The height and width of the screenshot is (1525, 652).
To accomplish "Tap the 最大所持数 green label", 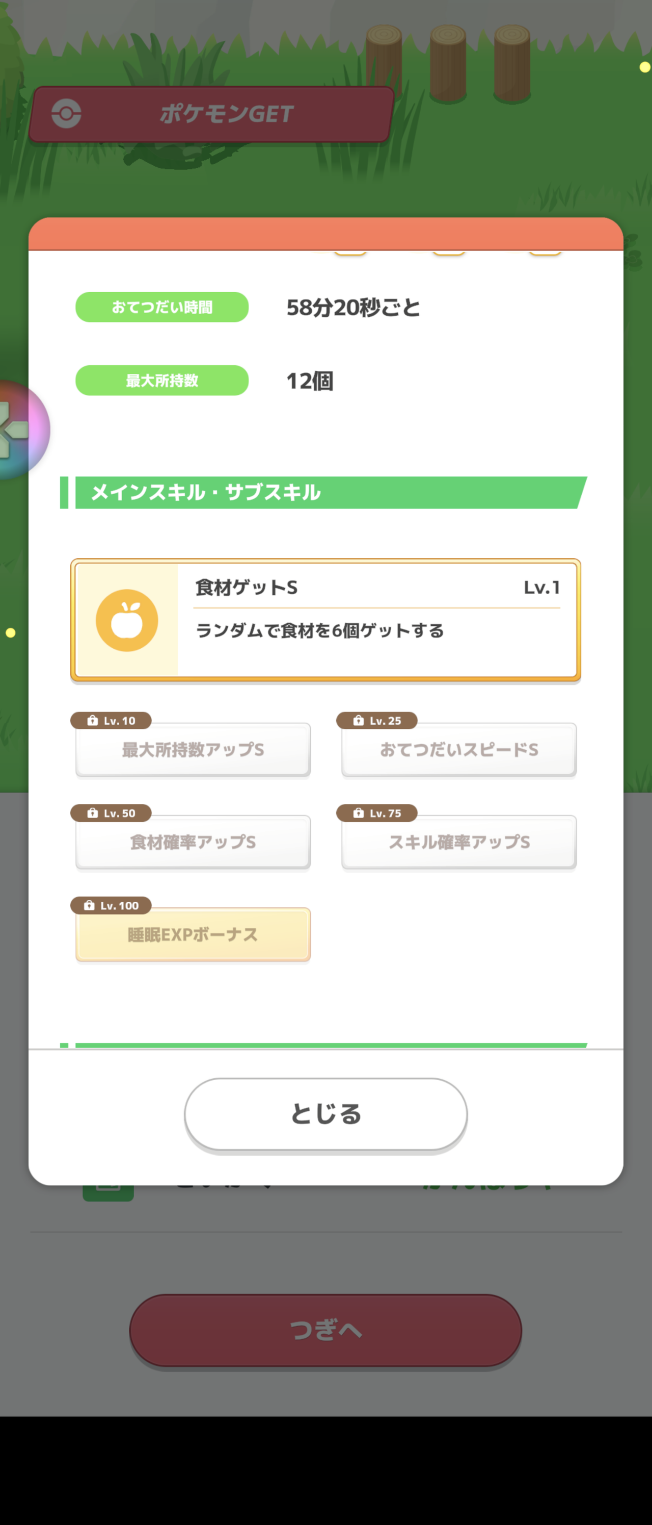I will (x=162, y=380).
